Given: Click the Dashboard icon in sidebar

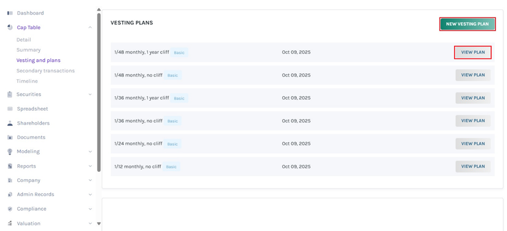Looking at the screenshot, I should (x=10, y=13).
